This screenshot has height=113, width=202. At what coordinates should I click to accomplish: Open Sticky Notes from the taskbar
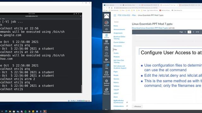coord(33,111)
